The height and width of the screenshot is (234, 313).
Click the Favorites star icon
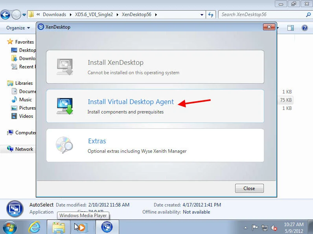pos(10,42)
